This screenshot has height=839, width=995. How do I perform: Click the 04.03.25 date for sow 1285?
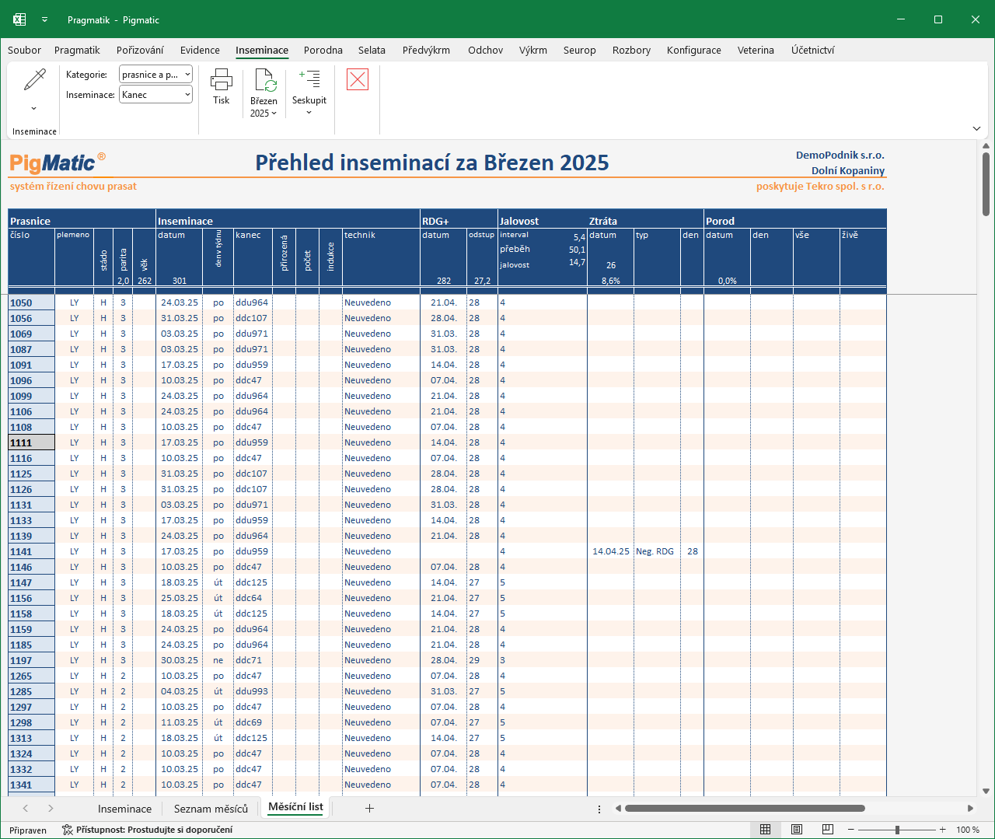coord(179,691)
